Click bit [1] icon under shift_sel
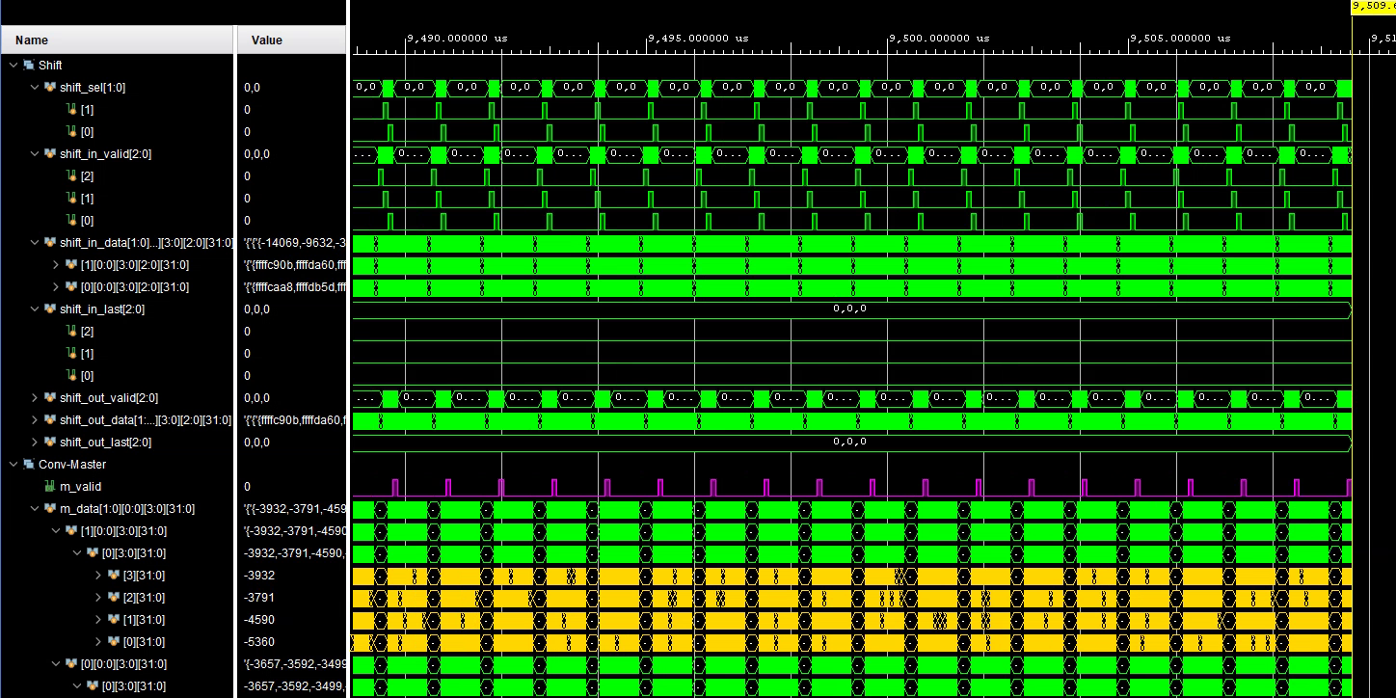The height and width of the screenshot is (698, 1396). coord(71,110)
